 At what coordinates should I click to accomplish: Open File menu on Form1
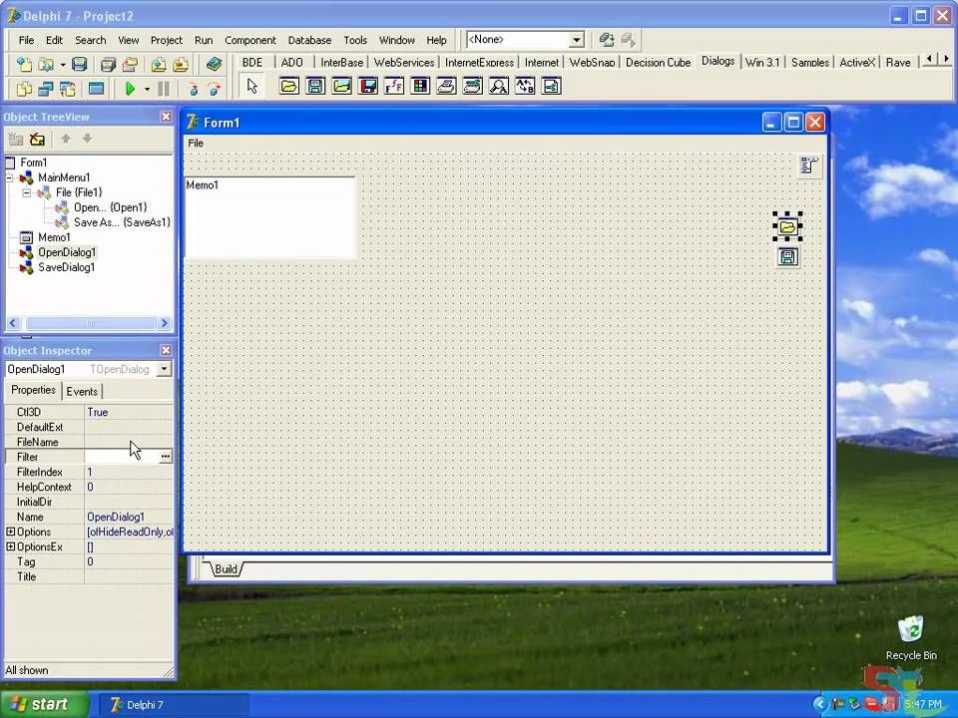tap(196, 143)
